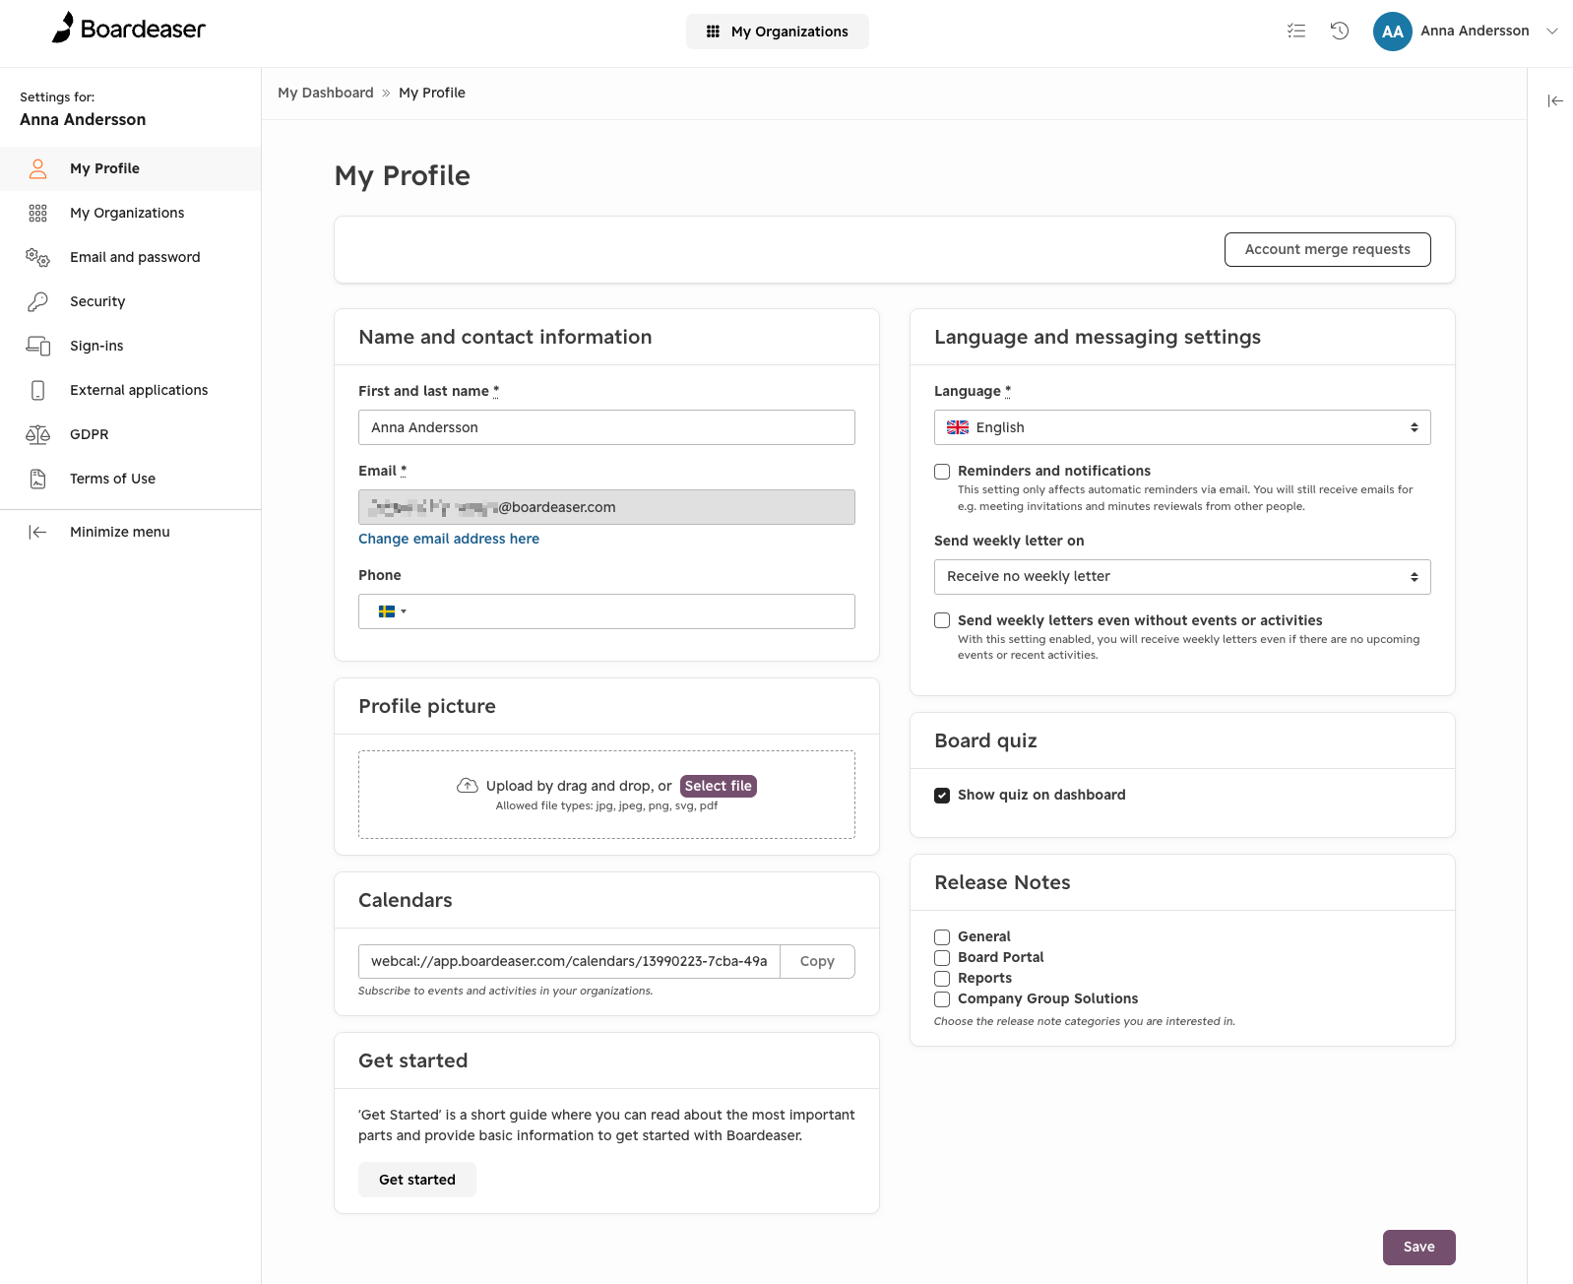This screenshot has height=1284, width=1573.
Task: Click the Email and password gears icon
Action: [37, 257]
